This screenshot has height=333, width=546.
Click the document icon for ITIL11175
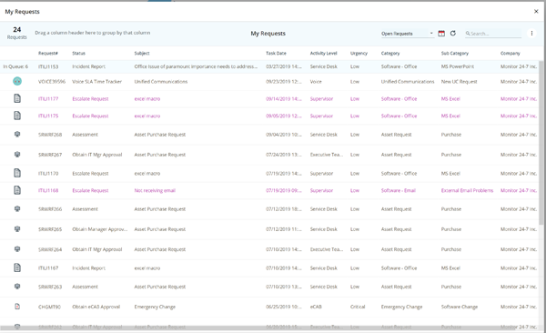(17, 116)
